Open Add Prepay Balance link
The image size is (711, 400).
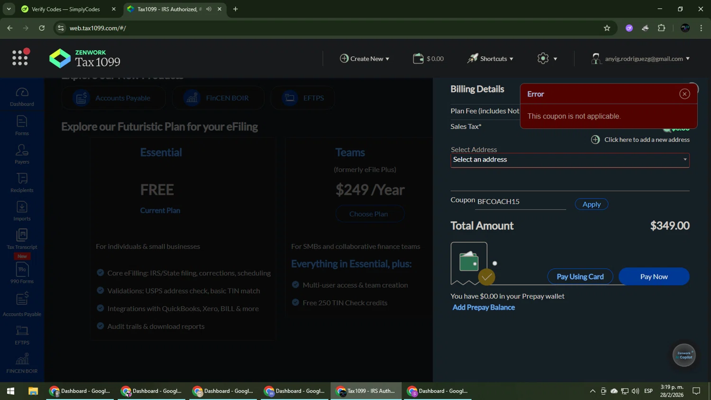[x=483, y=308]
